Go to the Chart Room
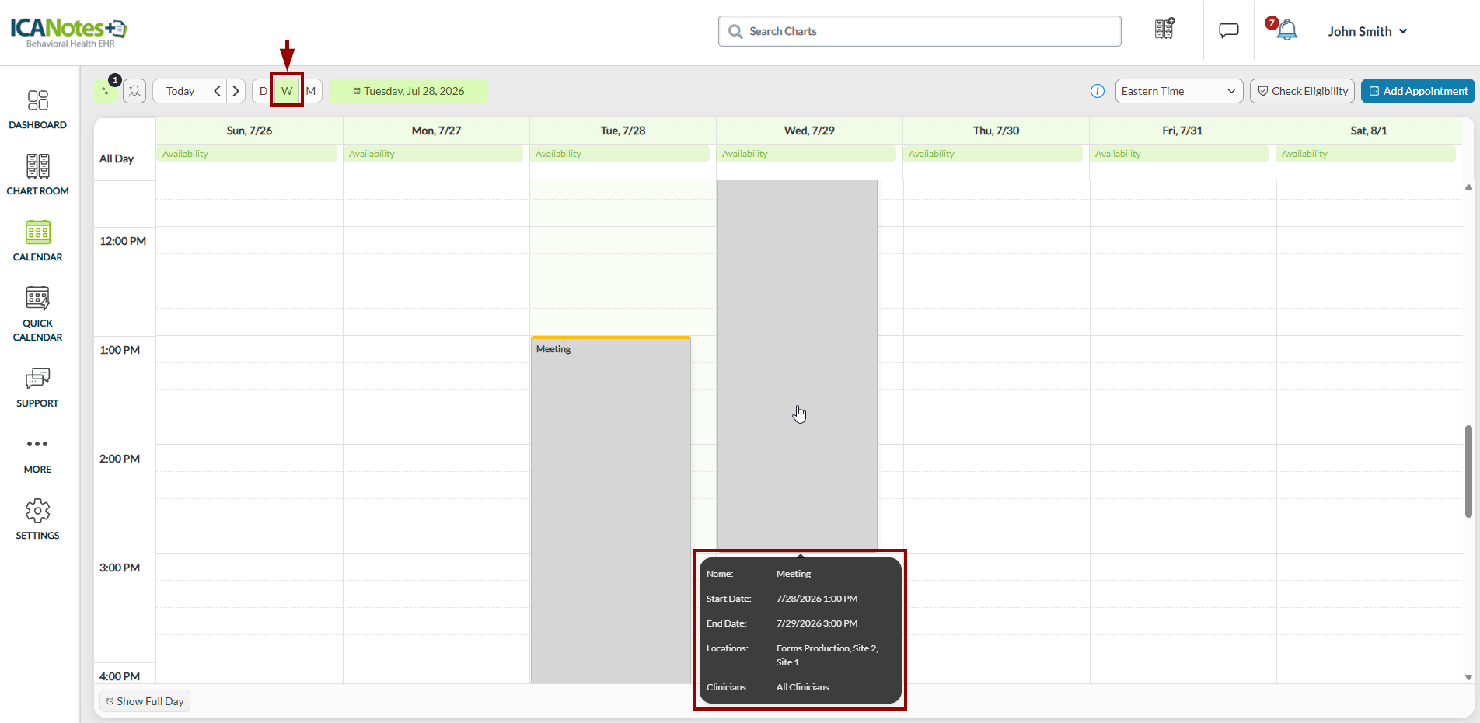 (x=37, y=175)
